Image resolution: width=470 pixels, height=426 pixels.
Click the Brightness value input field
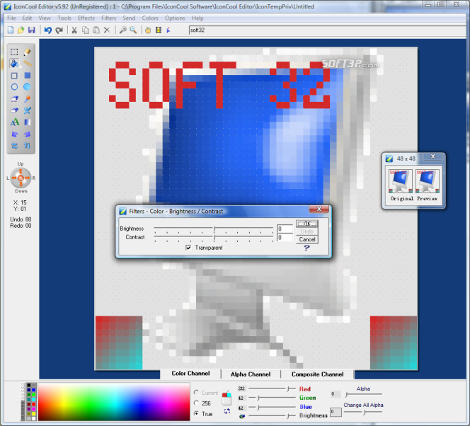(x=285, y=229)
